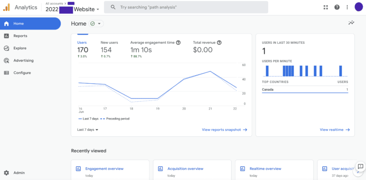Click View realtime link
The image size is (366, 180).
(x=335, y=130)
